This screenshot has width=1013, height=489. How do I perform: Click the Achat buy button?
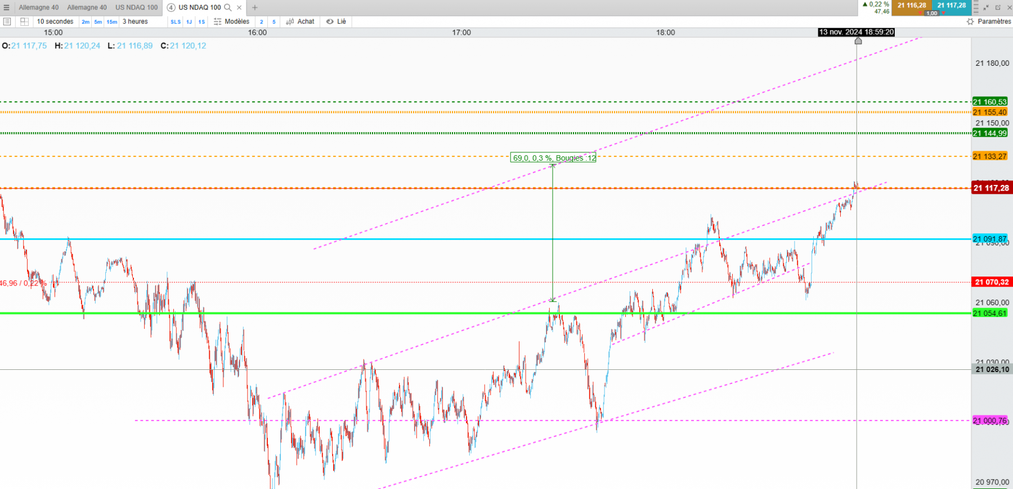(x=300, y=21)
